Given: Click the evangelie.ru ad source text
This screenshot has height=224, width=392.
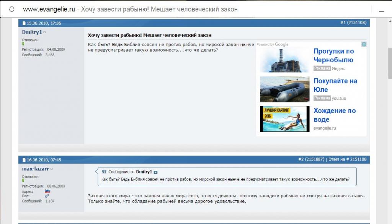Looking at the screenshot, I should pos(325,128).
